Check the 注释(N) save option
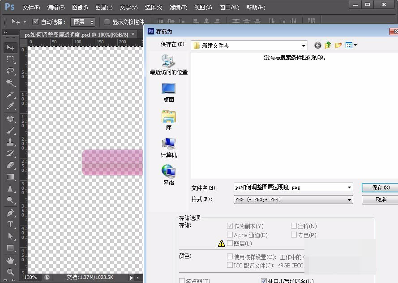This screenshot has width=398, height=283. click(x=294, y=226)
